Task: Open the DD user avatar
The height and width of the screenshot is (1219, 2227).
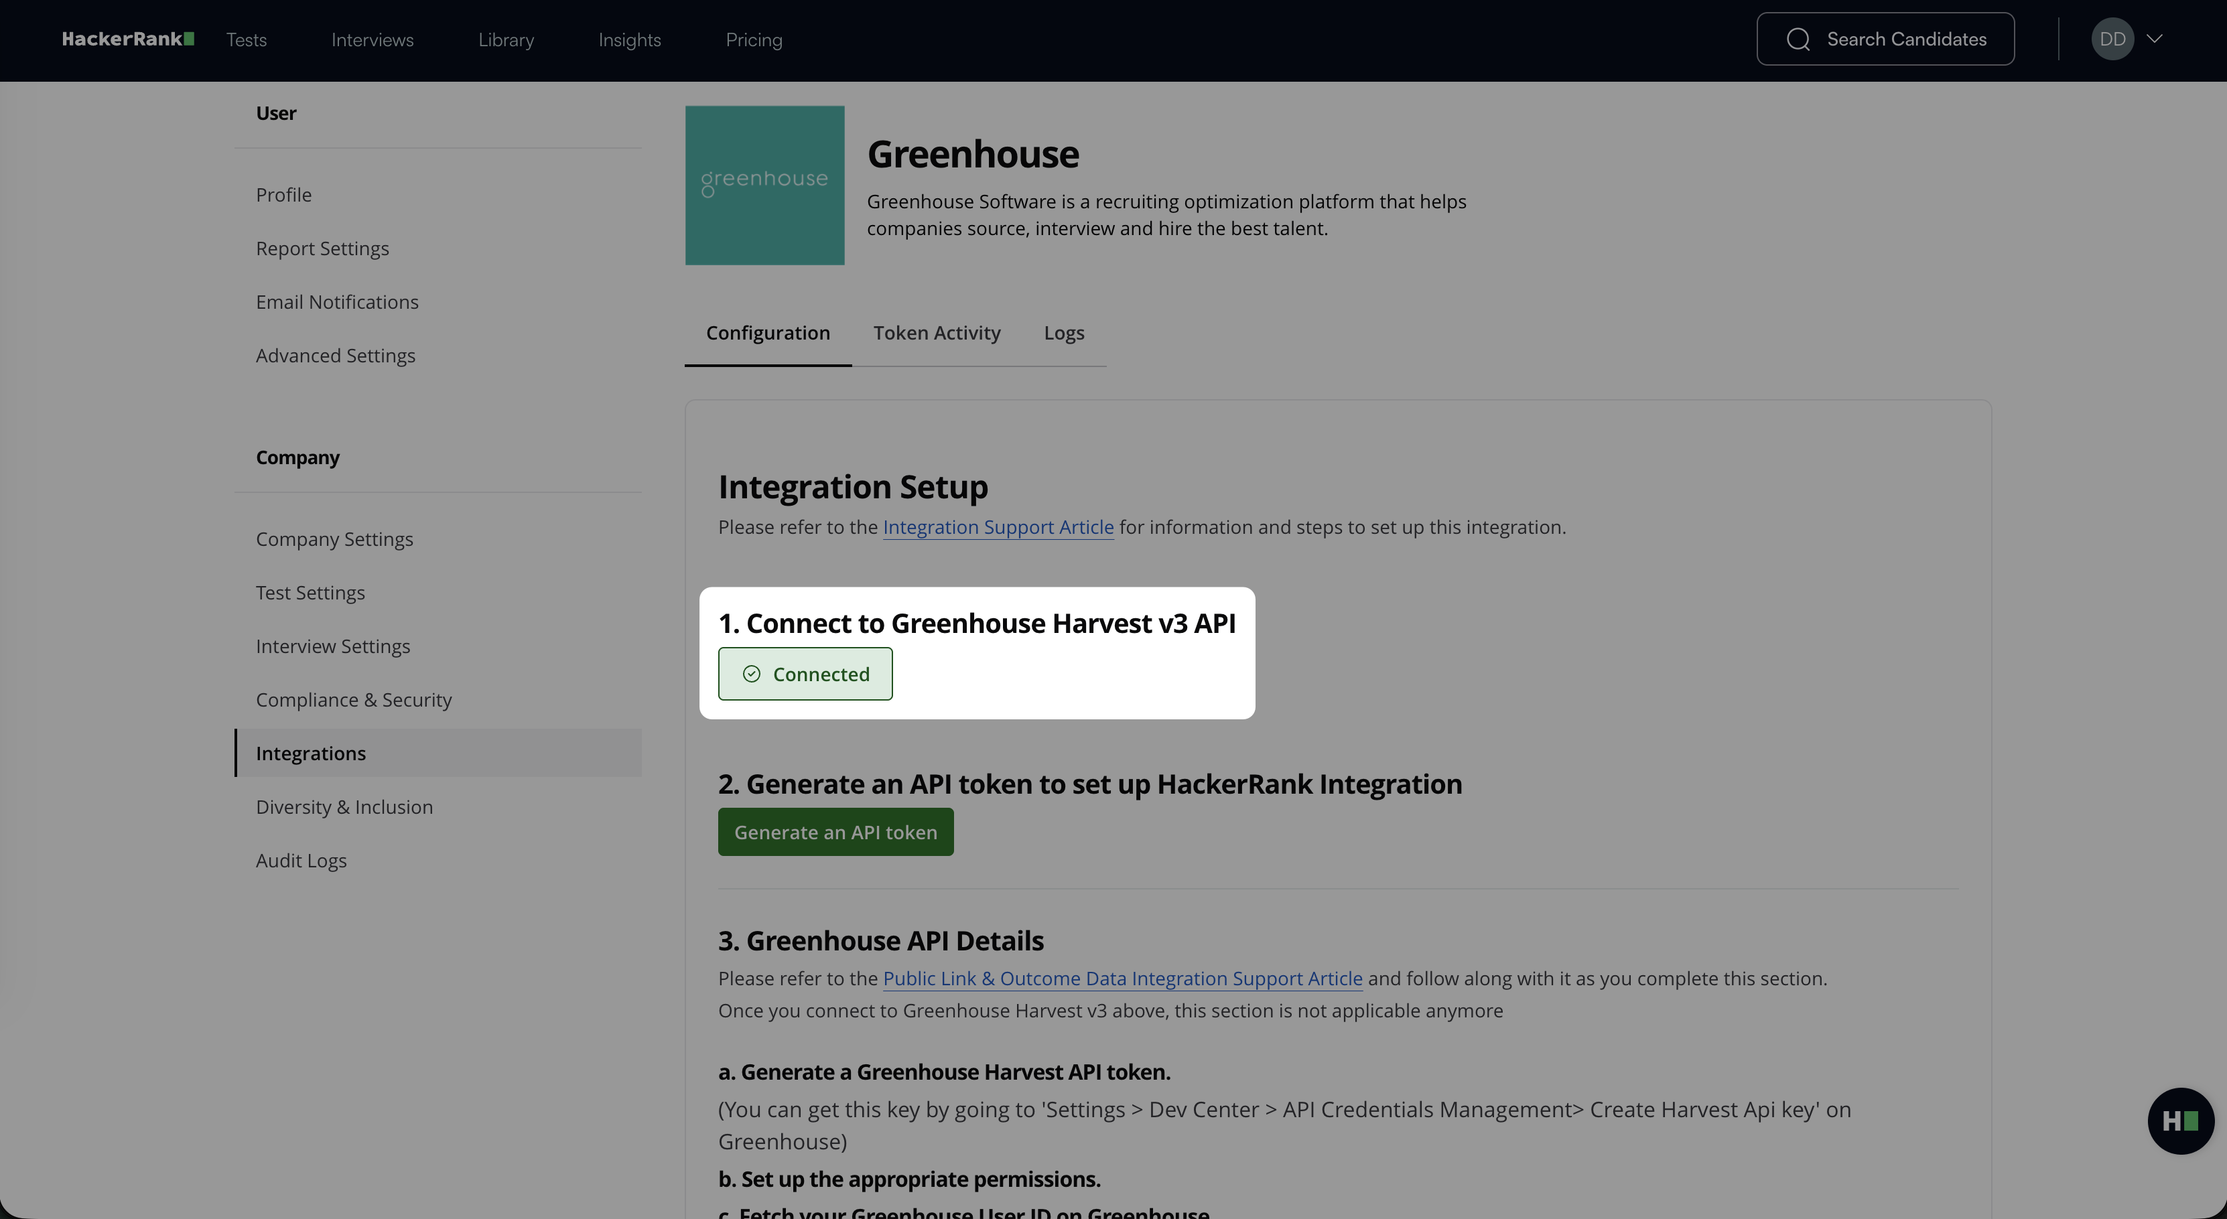Action: click(2112, 39)
